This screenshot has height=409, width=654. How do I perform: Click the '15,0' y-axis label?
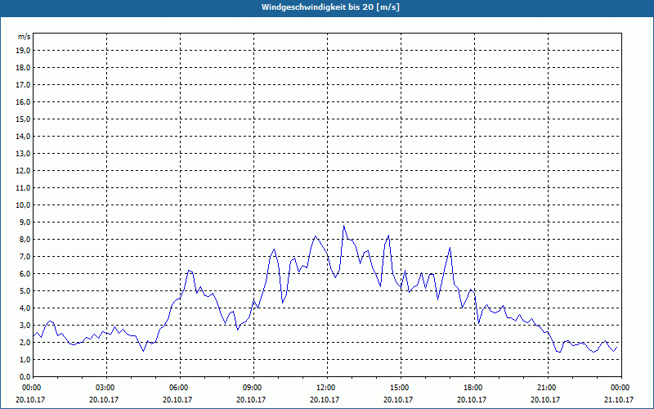pyautogui.click(x=23, y=119)
